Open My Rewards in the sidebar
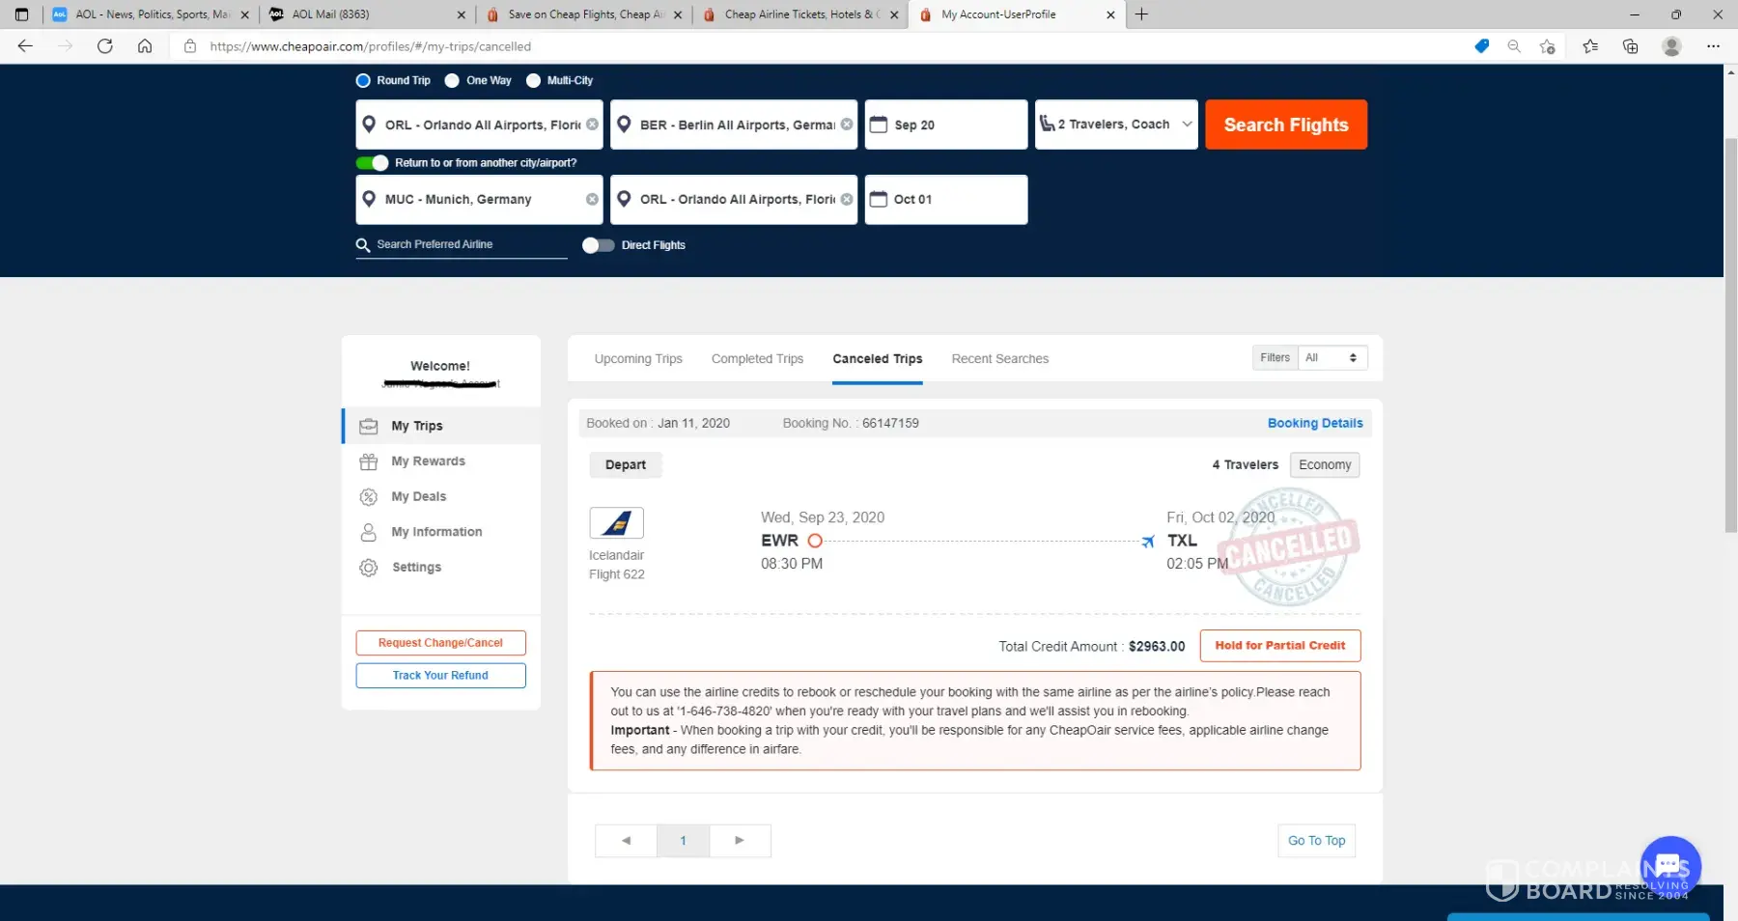Screen dimensions: 1738x921 (441, 461)
